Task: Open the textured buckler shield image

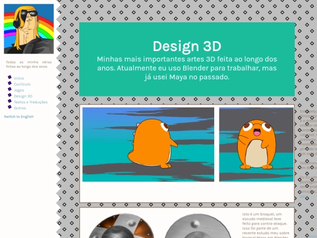Action: 122,226
